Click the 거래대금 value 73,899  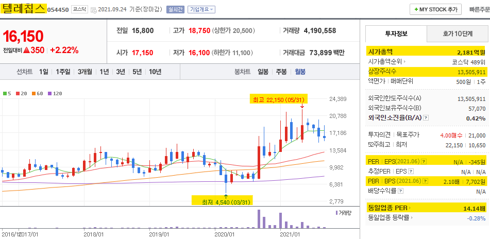[x=319, y=53]
